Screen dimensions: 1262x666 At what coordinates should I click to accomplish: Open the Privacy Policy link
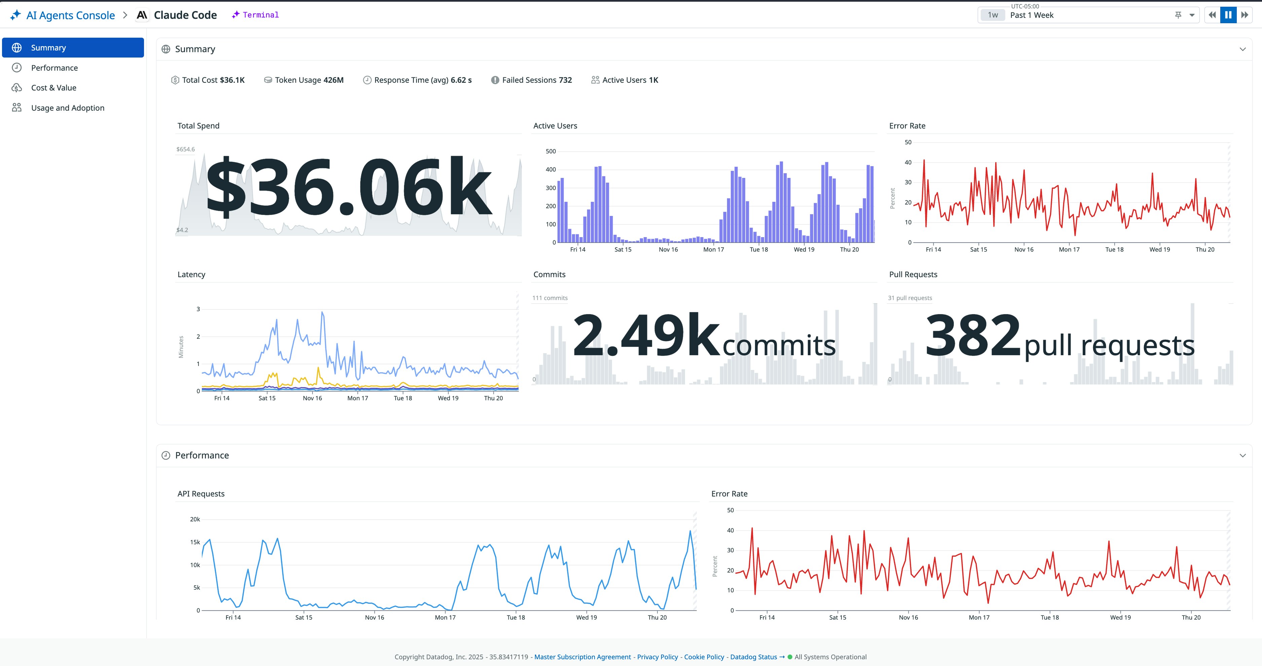(657, 657)
